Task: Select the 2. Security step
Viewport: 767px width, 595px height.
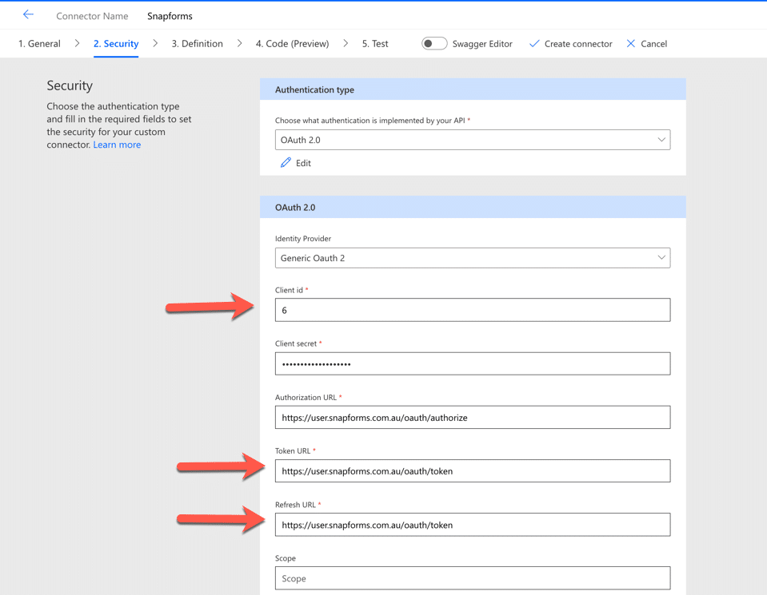Action: [115, 44]
